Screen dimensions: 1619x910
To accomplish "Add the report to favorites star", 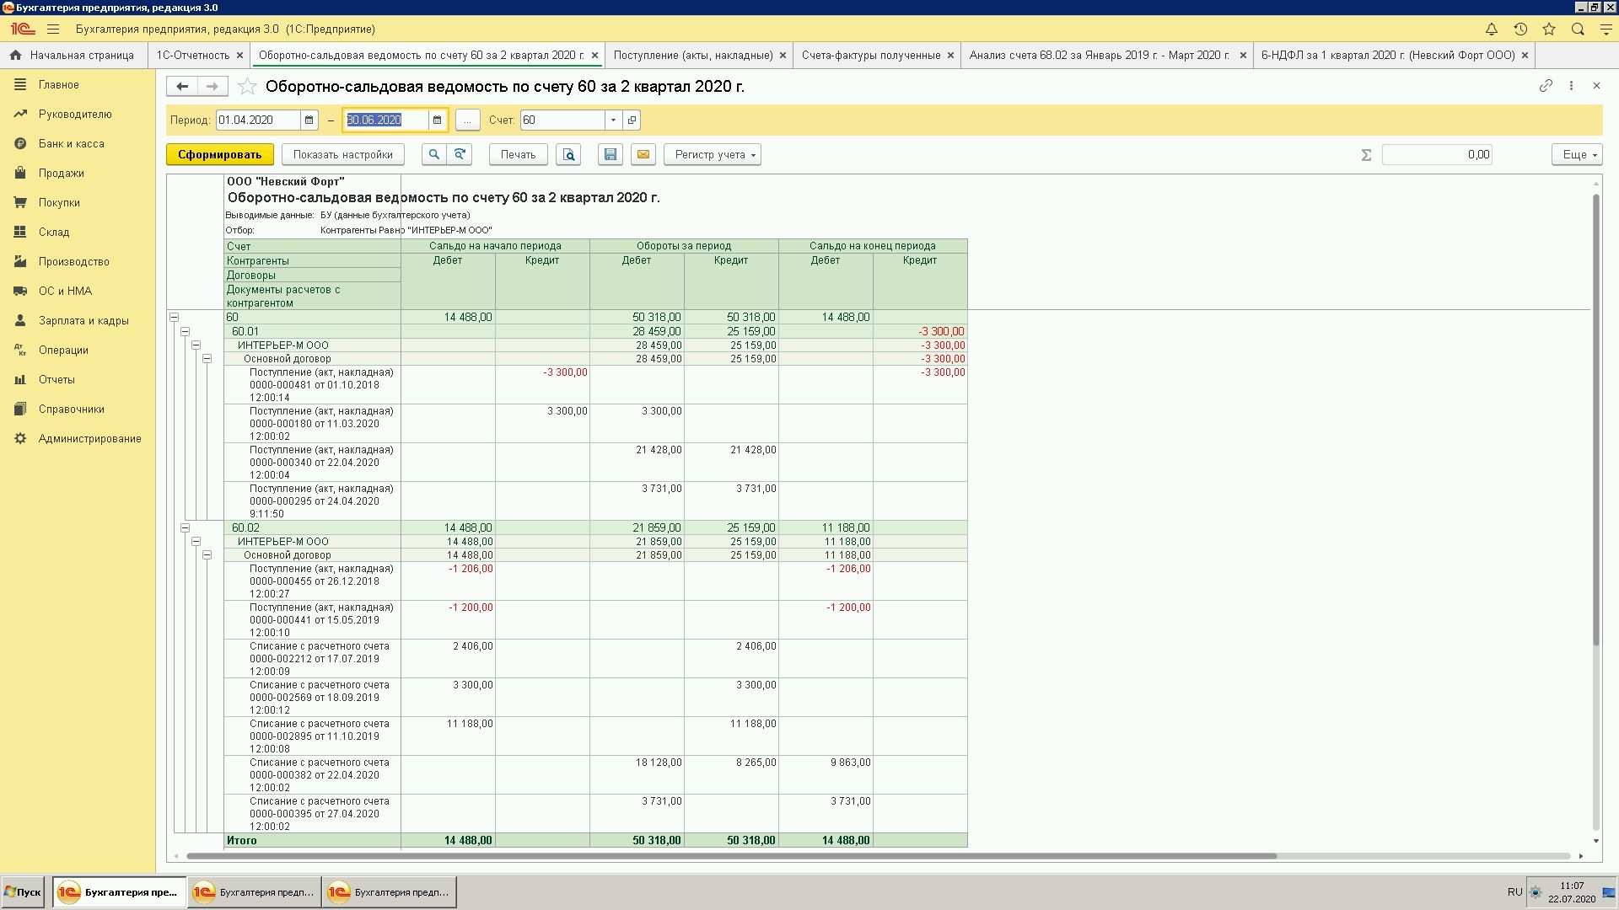I will click(x=247, y=86).
